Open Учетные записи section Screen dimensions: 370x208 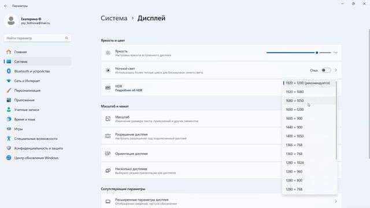click(38, 110)
